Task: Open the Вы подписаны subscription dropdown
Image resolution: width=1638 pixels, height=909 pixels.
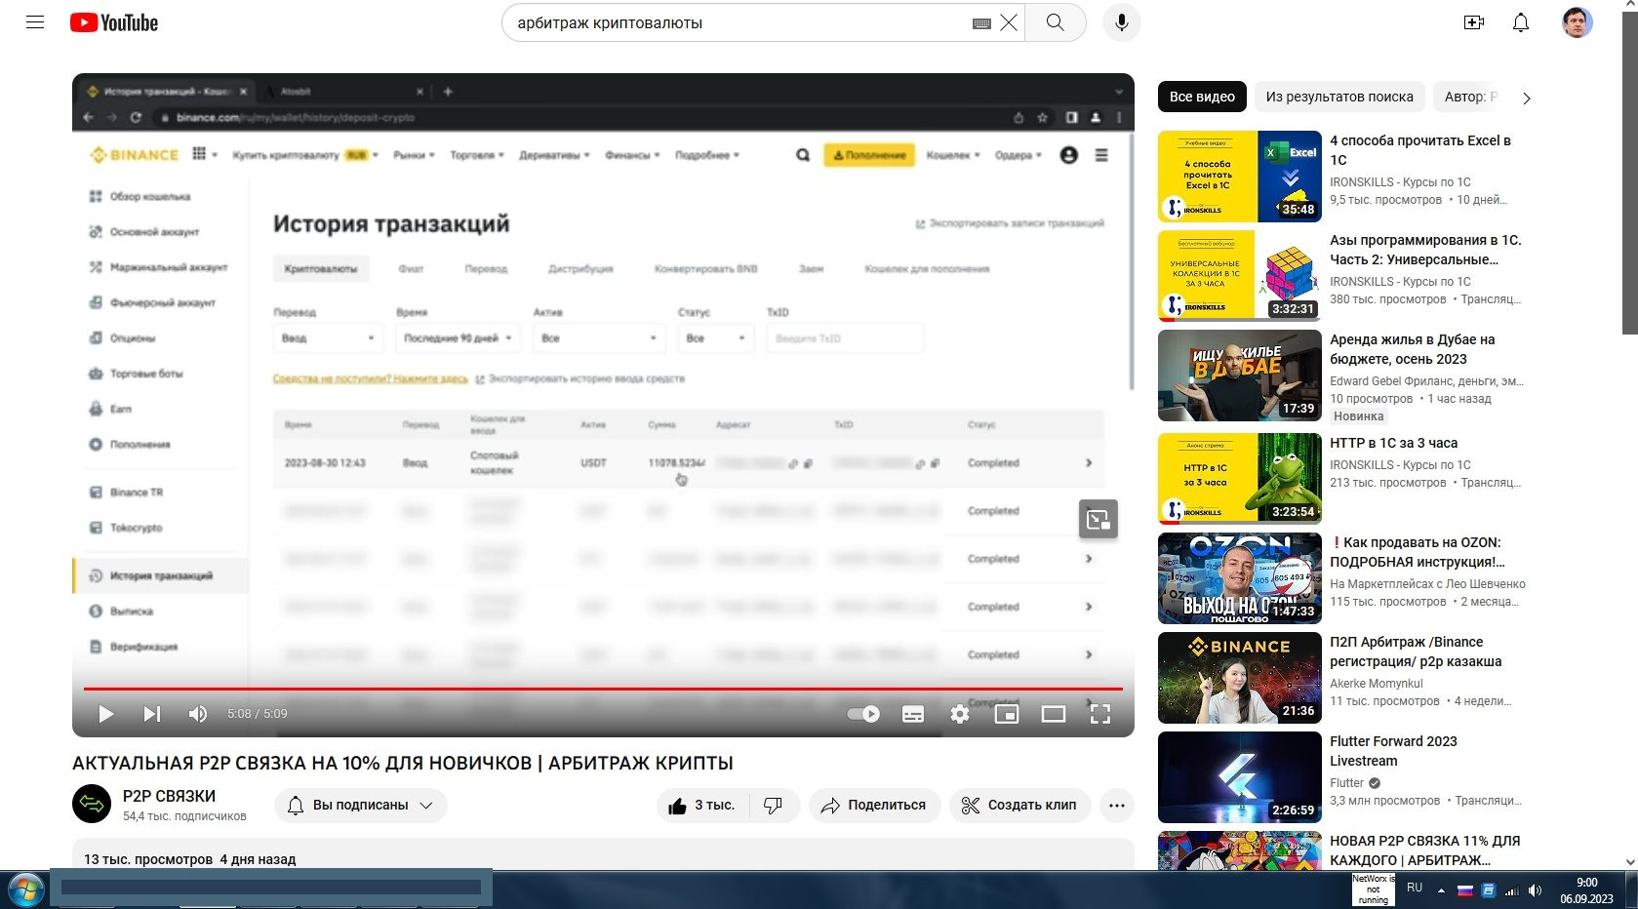Action: point(361,806)
